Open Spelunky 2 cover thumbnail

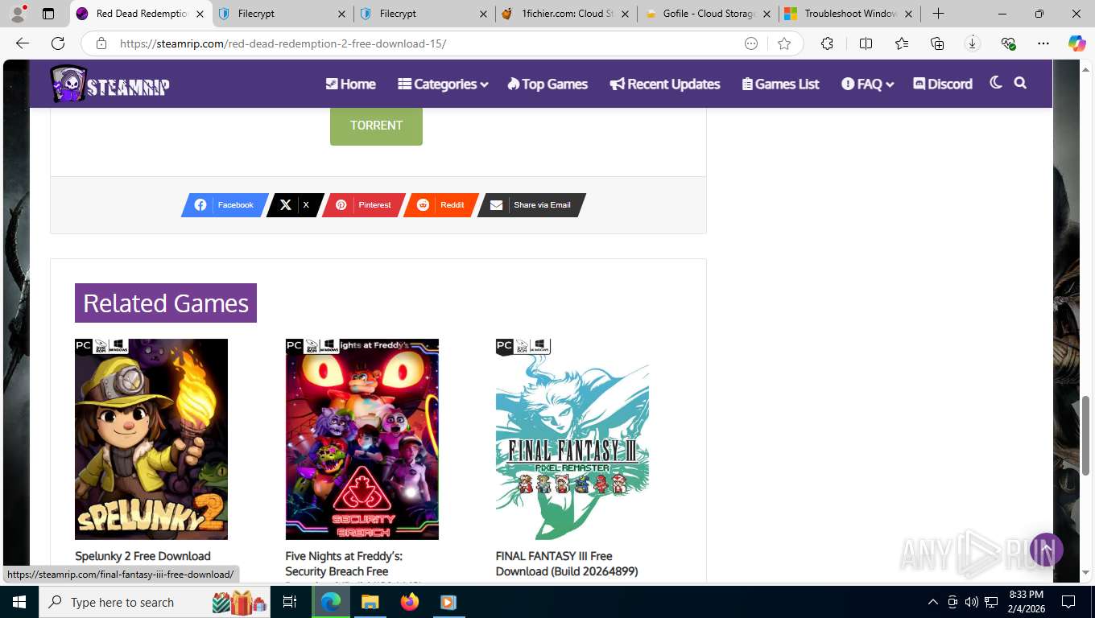click(x=151, y=439)
